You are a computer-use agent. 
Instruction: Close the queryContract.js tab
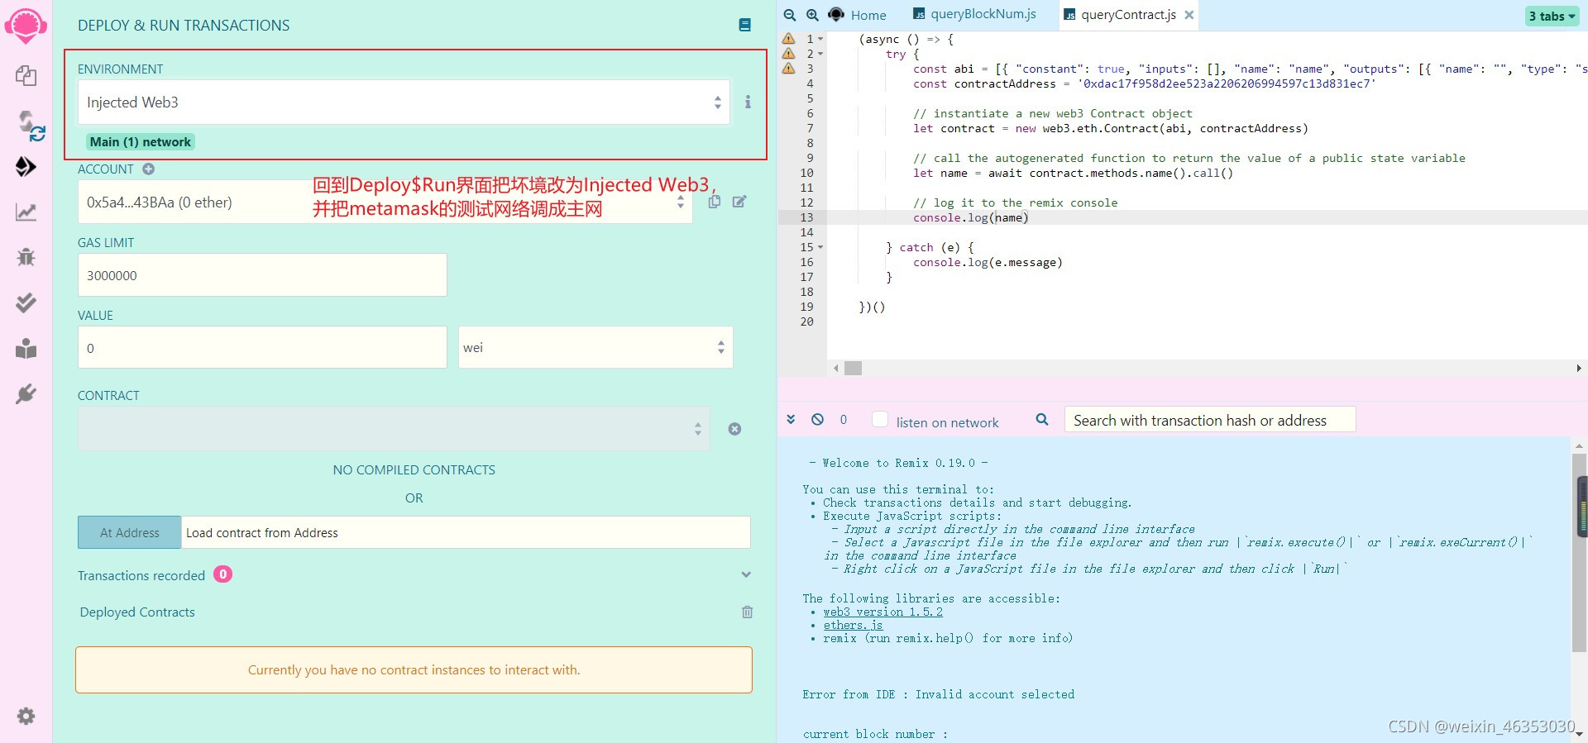1189,15
